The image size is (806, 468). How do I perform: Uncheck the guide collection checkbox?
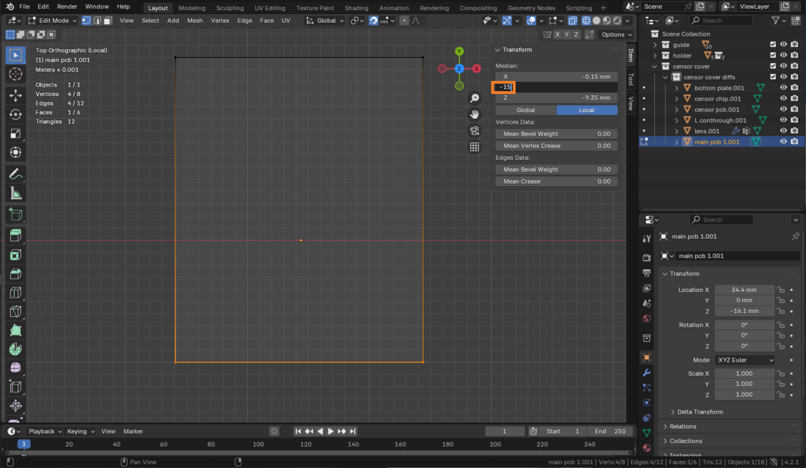(773, 45)
